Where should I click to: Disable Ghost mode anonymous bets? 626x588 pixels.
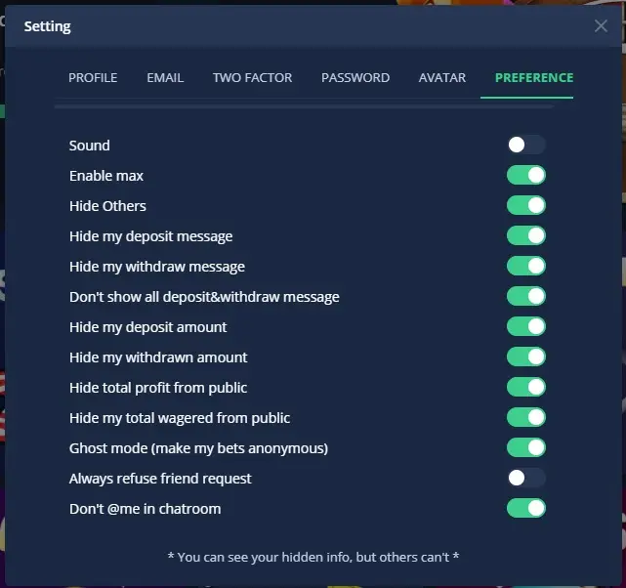pos(526,448)
